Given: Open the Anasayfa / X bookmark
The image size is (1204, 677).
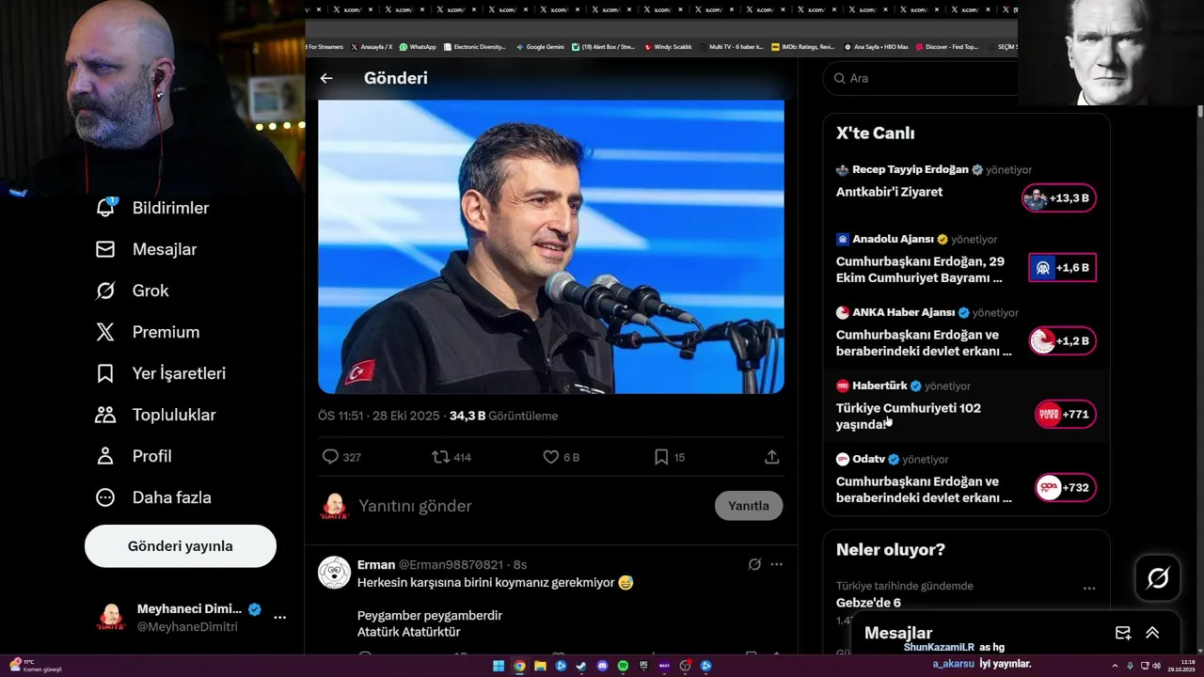Looking at the screenshot, I should (372, 47).
